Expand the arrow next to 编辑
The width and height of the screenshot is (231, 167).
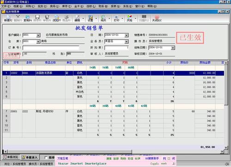pyautogui.click(x=83, y=18)
